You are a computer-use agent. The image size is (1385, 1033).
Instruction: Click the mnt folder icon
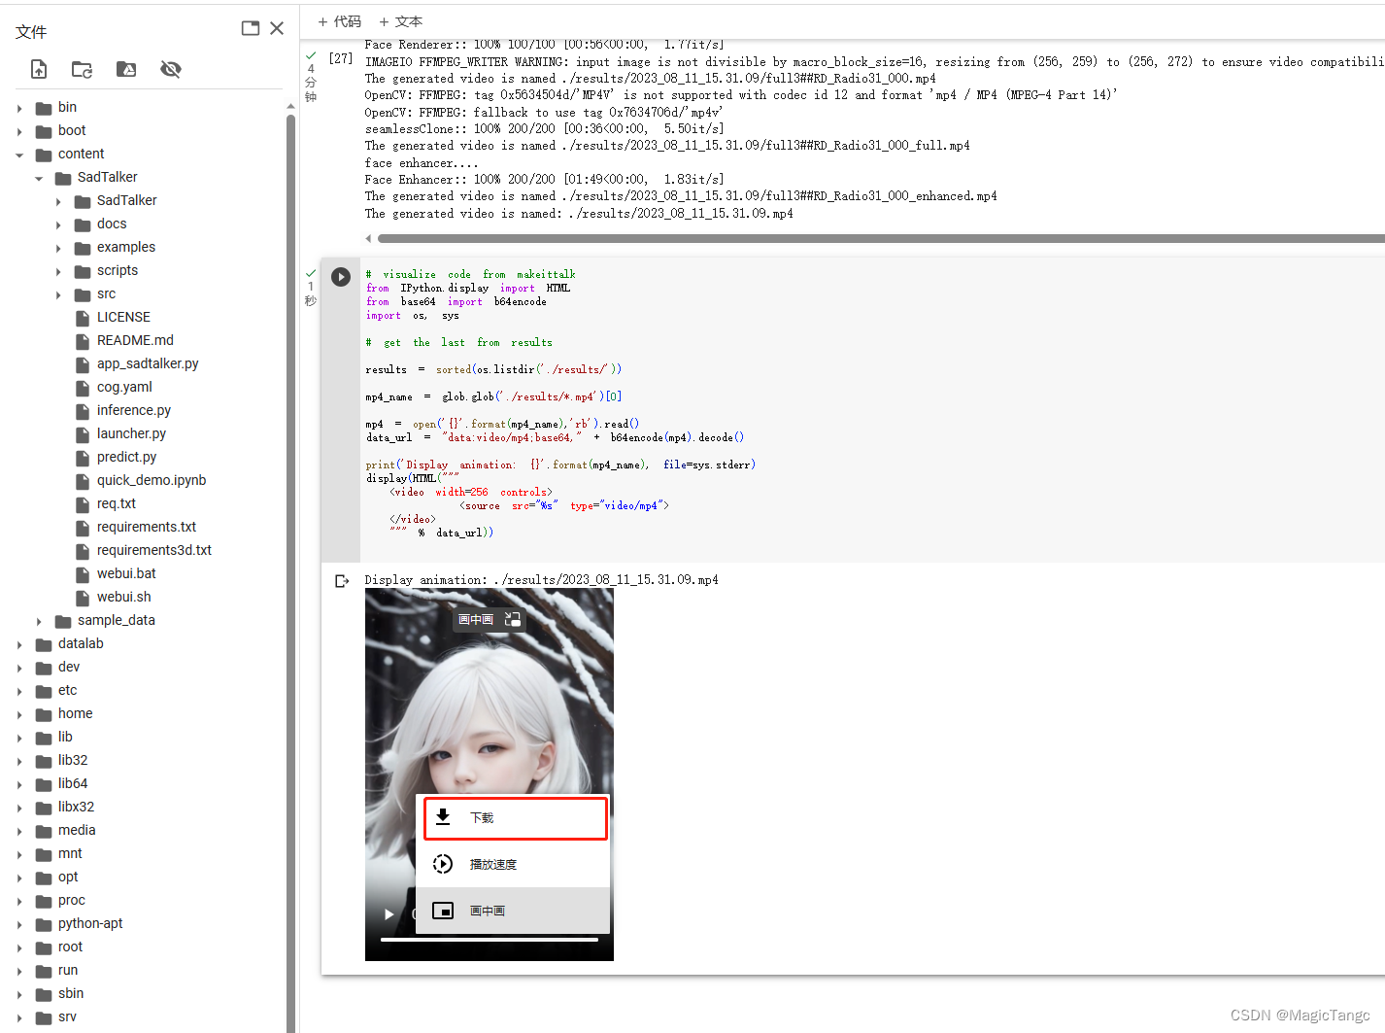point(44,854)
